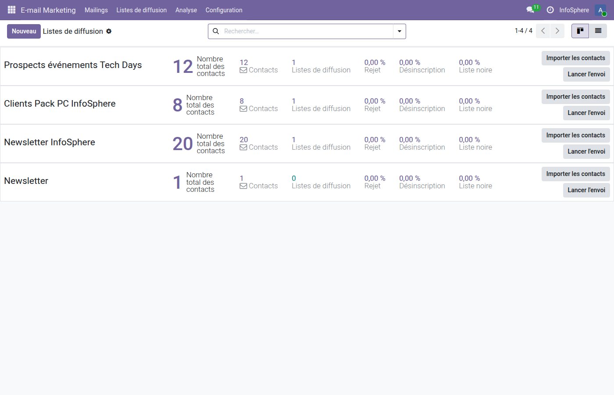
Task: Open the apps menu grid
Action: (x=11, y=10)
